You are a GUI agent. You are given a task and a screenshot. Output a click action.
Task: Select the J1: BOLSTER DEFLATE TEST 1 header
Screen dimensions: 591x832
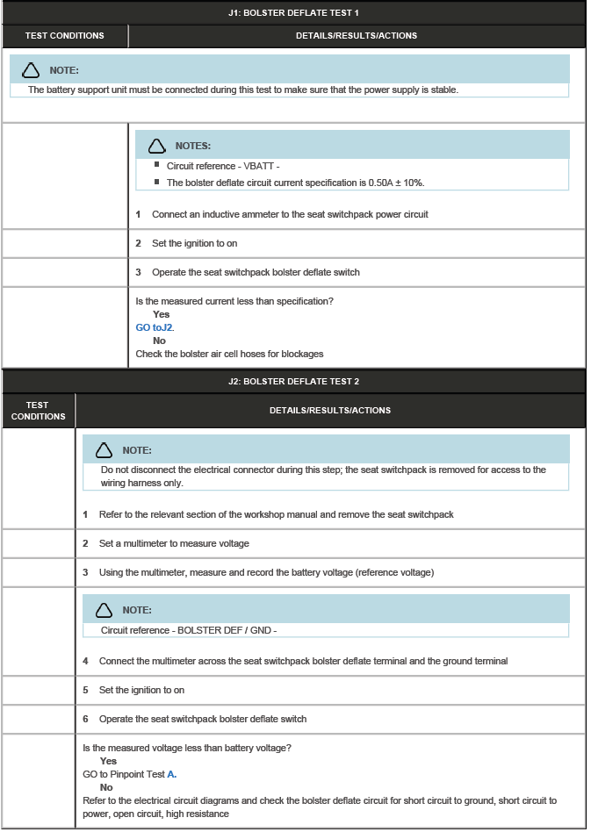pyautogui.click(x=293, y=12)
